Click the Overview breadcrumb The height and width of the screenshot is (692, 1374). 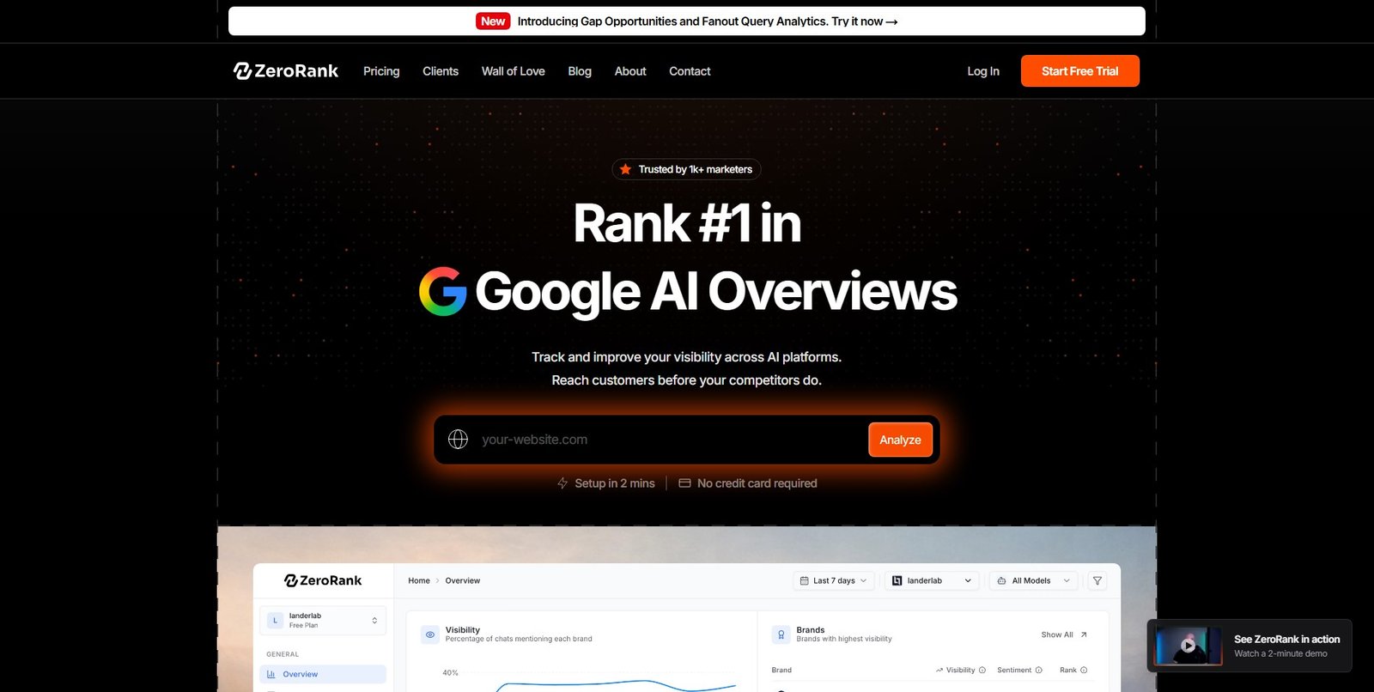point(463,581)
